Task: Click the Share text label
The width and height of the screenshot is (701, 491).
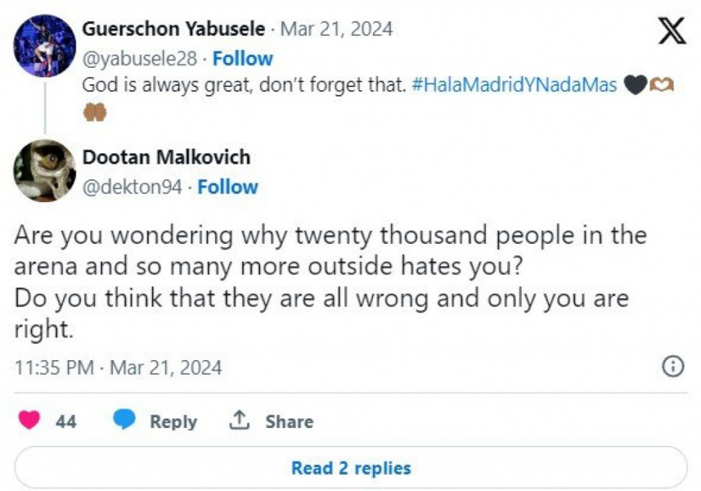Action: (x=289, y=422)
